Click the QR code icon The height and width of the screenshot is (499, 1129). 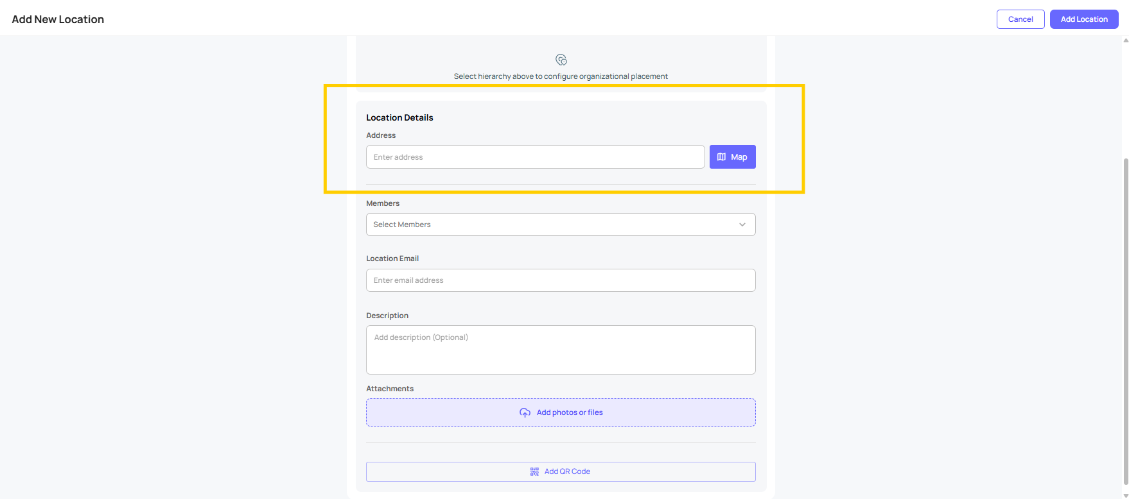pos(534,471)
